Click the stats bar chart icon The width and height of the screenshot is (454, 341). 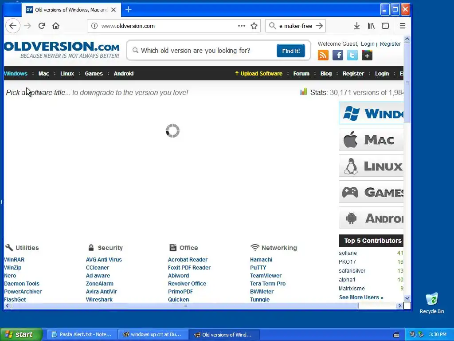(303, 92)
